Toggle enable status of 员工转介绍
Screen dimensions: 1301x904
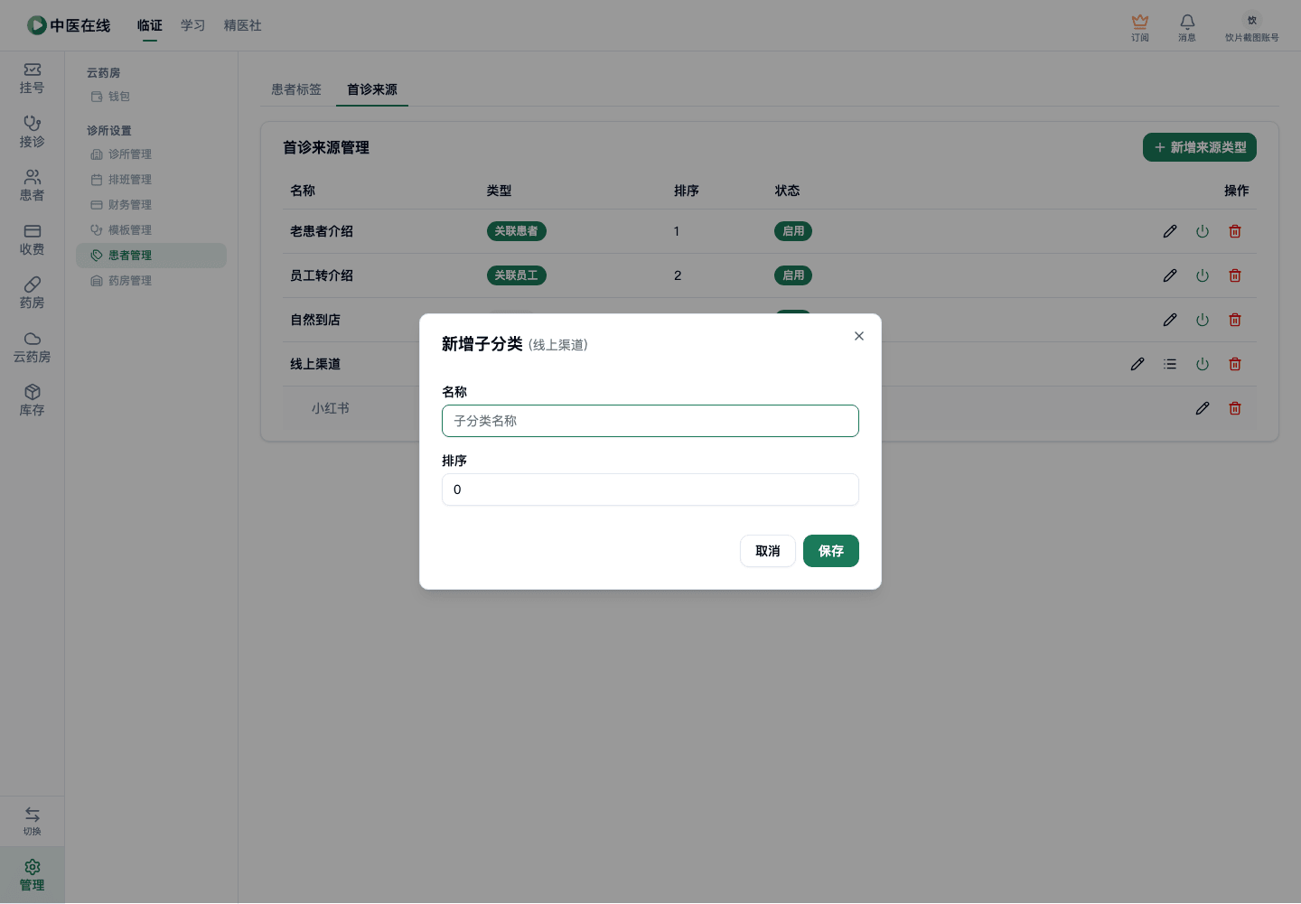(x=1203, y=275)
